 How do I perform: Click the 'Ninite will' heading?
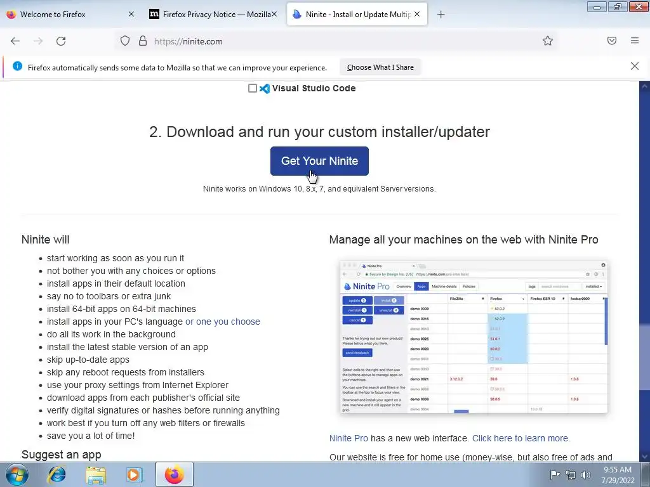pyautogui.click(x=45, y=240)
